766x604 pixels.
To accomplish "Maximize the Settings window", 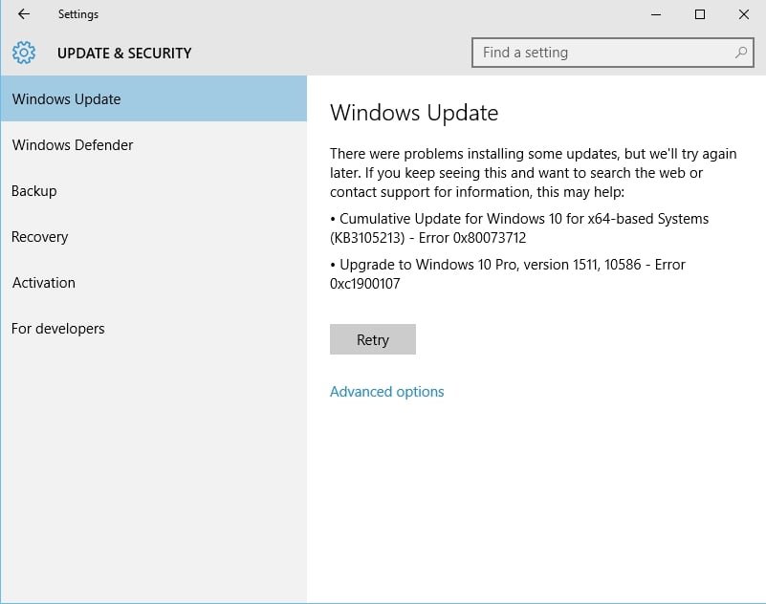I will click(x=700, y=14).
